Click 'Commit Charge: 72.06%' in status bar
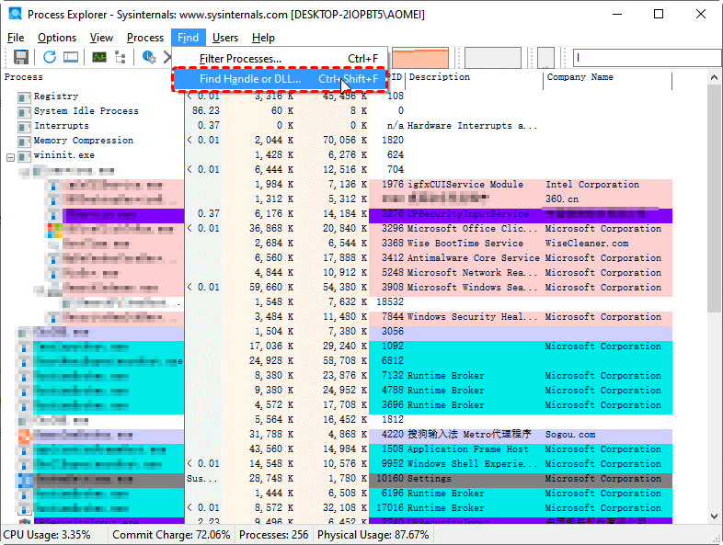 pyautogui.click(x=171, y=535)
